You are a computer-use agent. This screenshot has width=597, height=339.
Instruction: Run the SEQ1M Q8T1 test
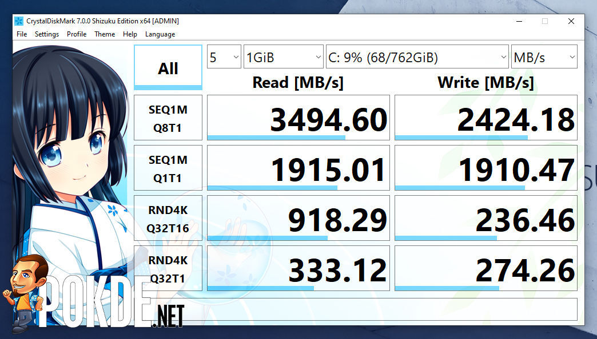click(x=168, y=118)
